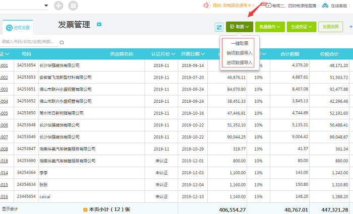Open the 限时: 财税回放课月卡 promotion link
The height and width of the screenshot is (214, 353).
233,6
